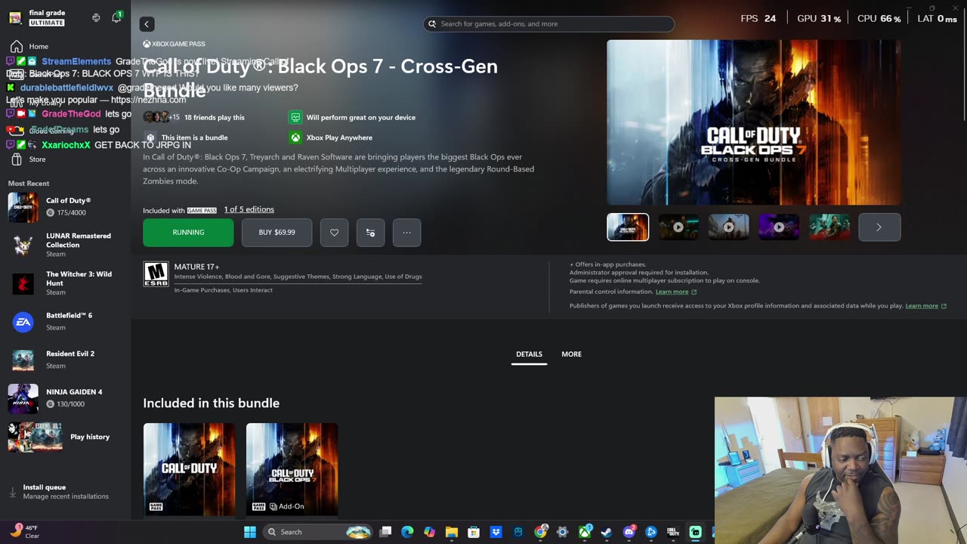Show next media thumbnails arrow

(879, 227)
